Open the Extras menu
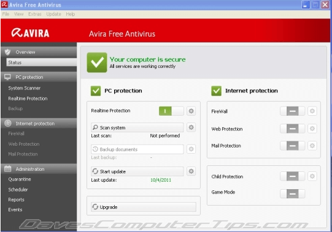Screen dimensions: 332x232 tap(35, 14)
